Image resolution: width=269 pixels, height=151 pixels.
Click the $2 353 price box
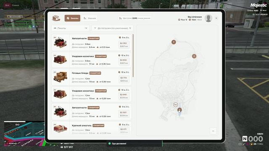tap(124, 45)
